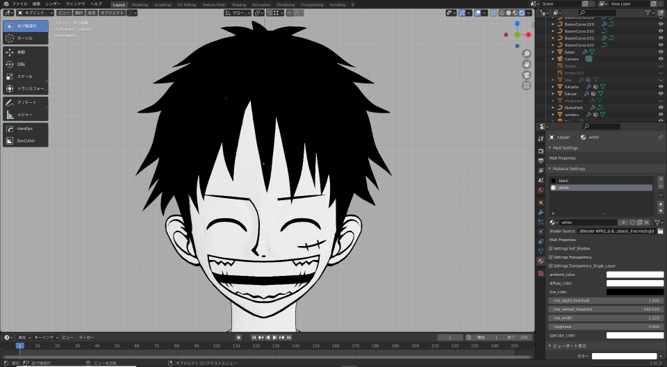Activate the BoxCutter tool

[26, 140]
